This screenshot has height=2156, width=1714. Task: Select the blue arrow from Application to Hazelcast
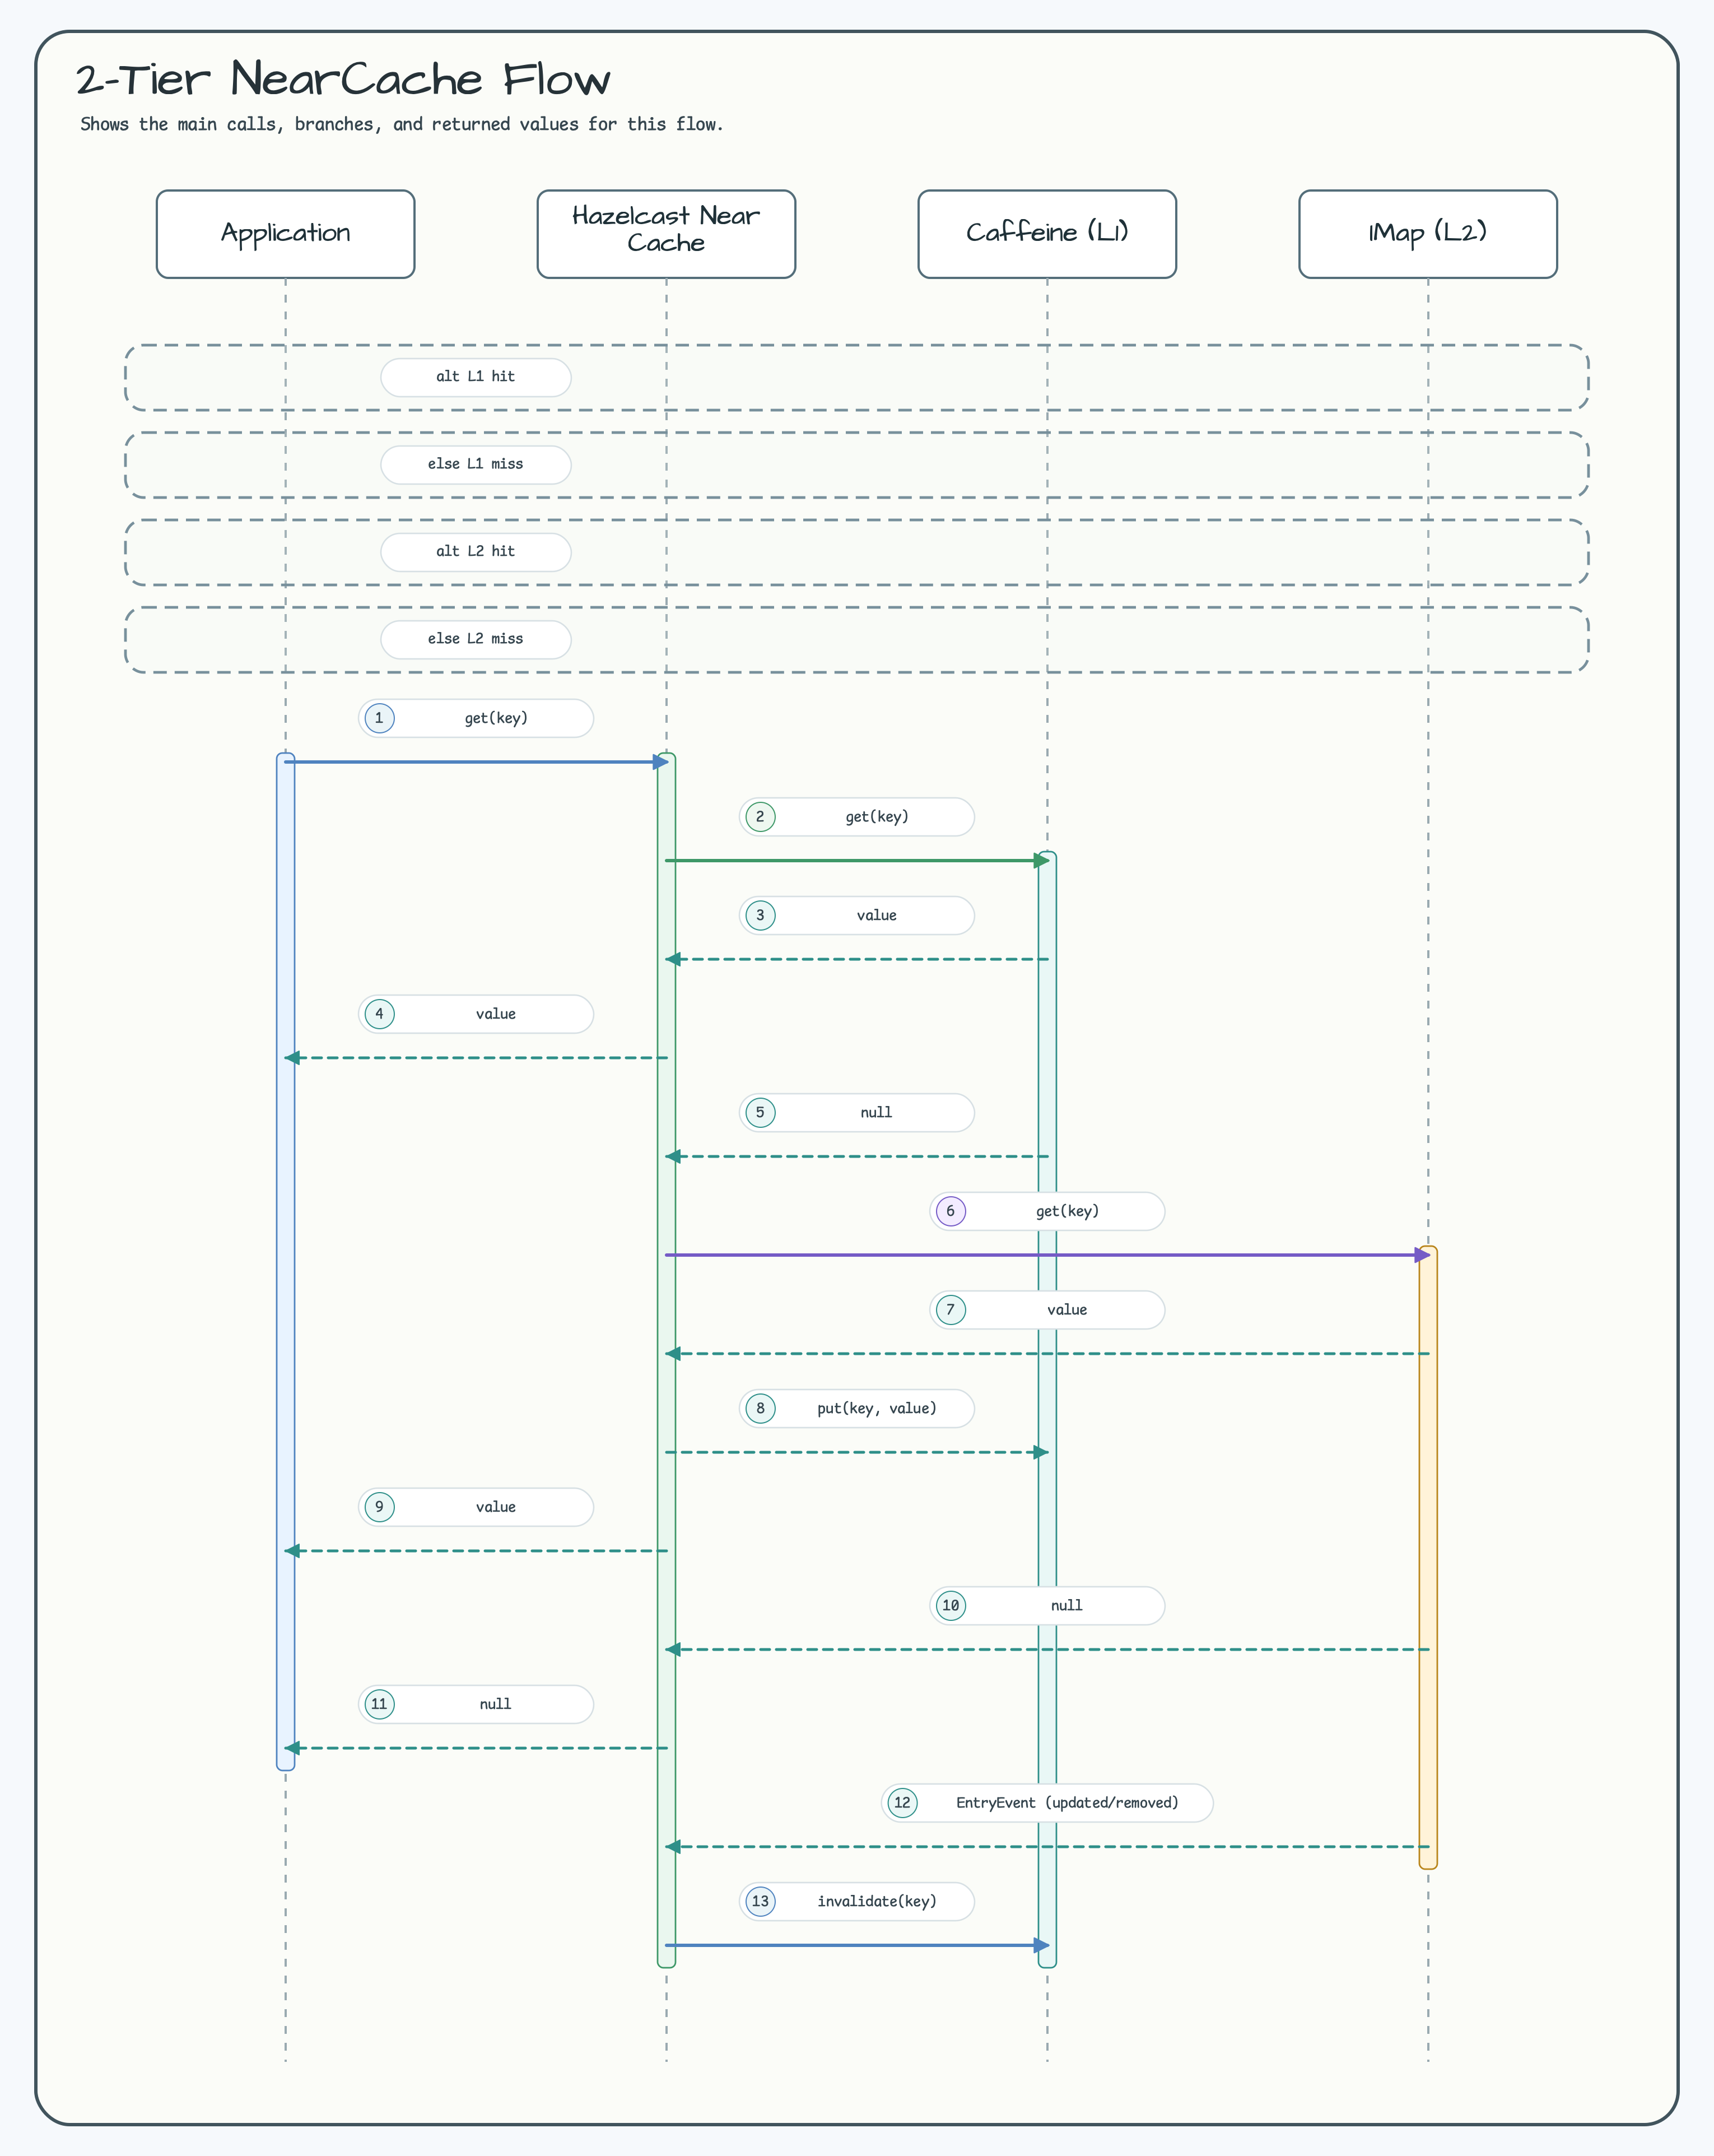coord(476,762)
